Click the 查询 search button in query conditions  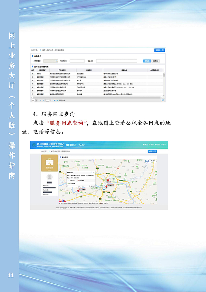[147, 61]
